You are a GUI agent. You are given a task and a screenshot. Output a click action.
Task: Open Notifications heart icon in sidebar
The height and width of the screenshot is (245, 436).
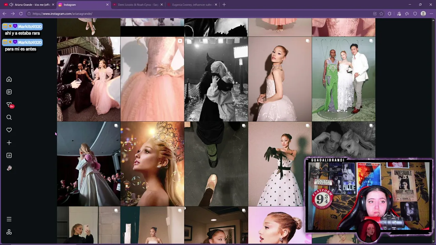point(9,130)
